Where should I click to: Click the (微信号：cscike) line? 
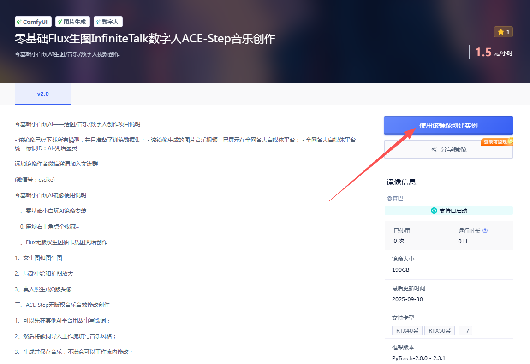pyautogui.click(x=35, y=180)
